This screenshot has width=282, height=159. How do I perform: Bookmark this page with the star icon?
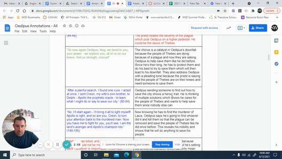pos(225,11)
